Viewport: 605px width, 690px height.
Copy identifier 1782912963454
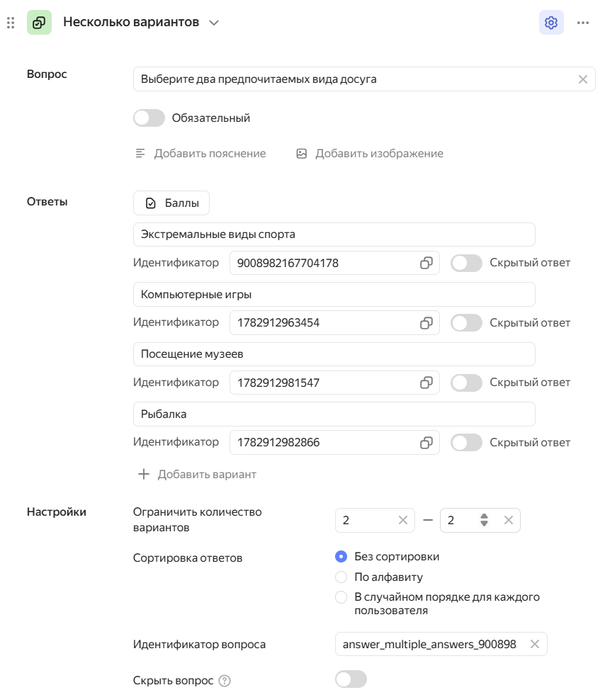(426, 323)
